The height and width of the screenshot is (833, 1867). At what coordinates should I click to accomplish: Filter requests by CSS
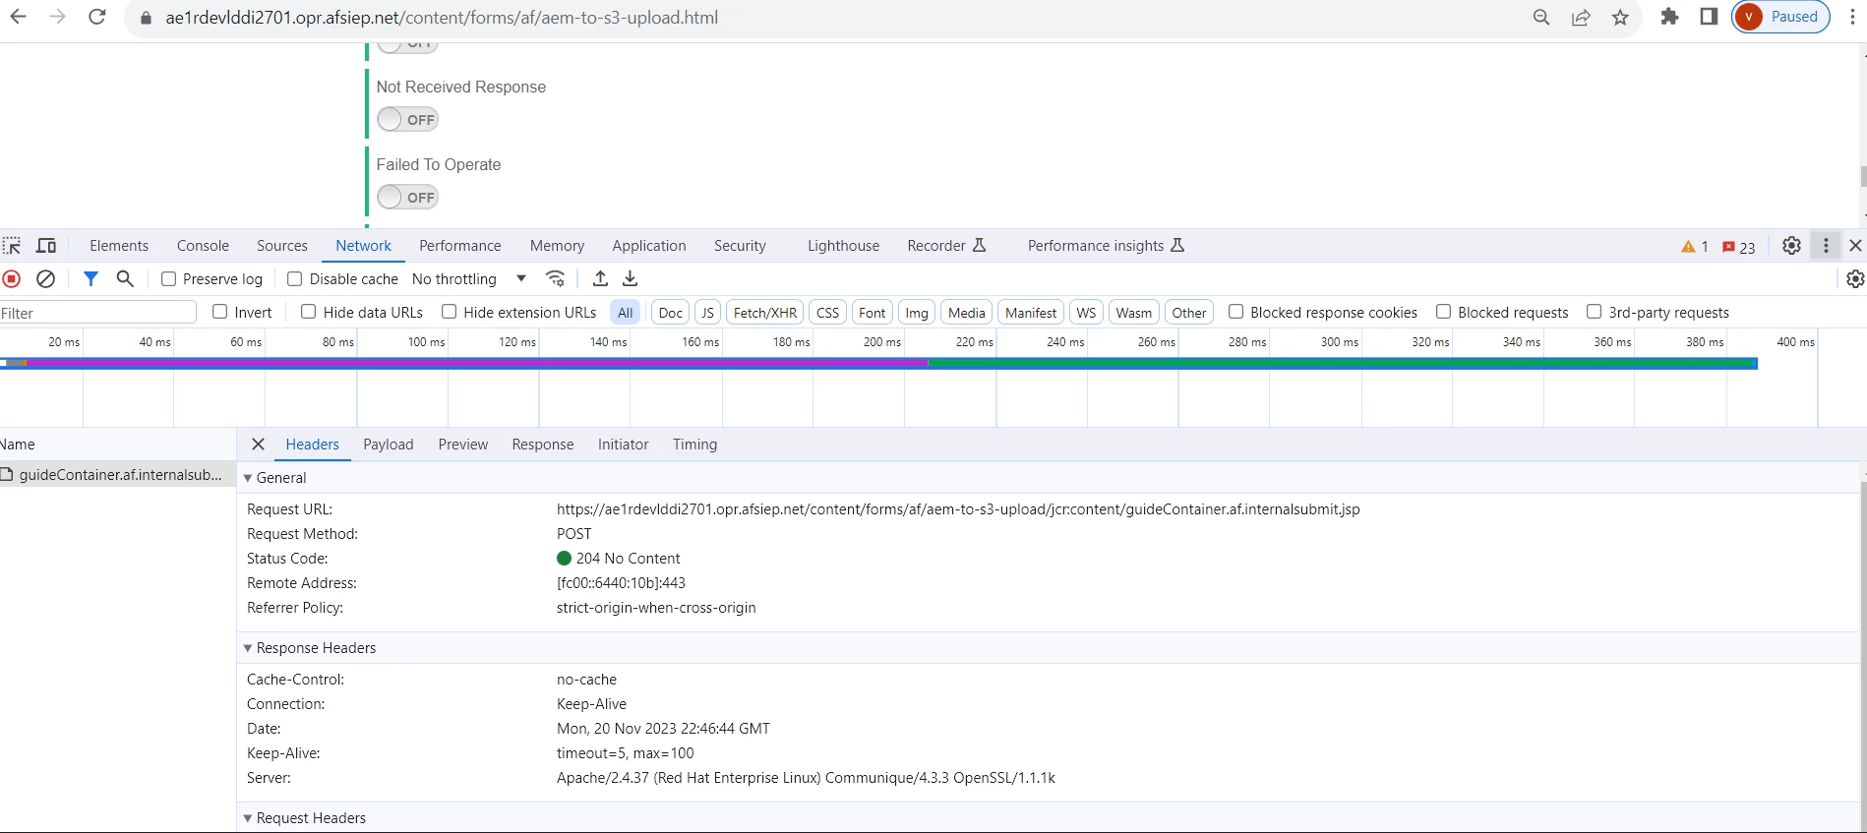(828, 313)
